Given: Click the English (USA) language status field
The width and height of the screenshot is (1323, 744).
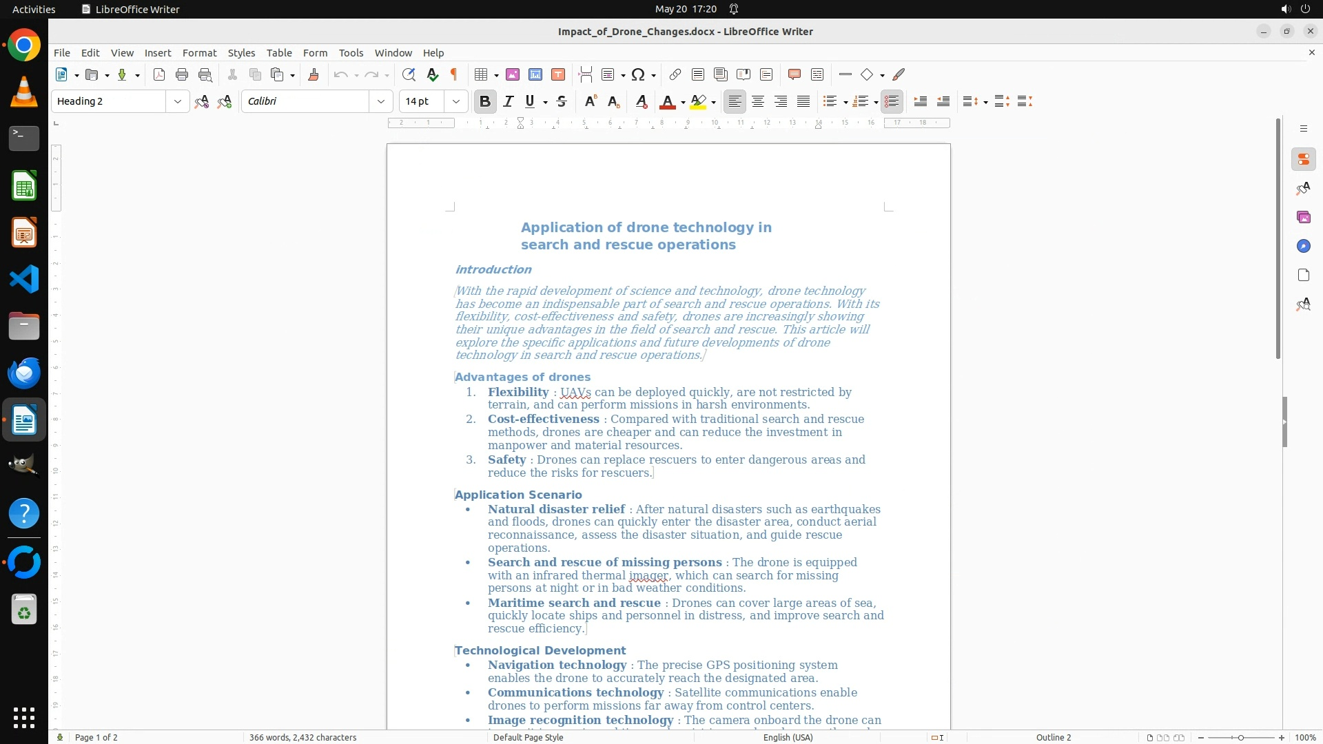Looking at the screenshot, I should 788,737.
